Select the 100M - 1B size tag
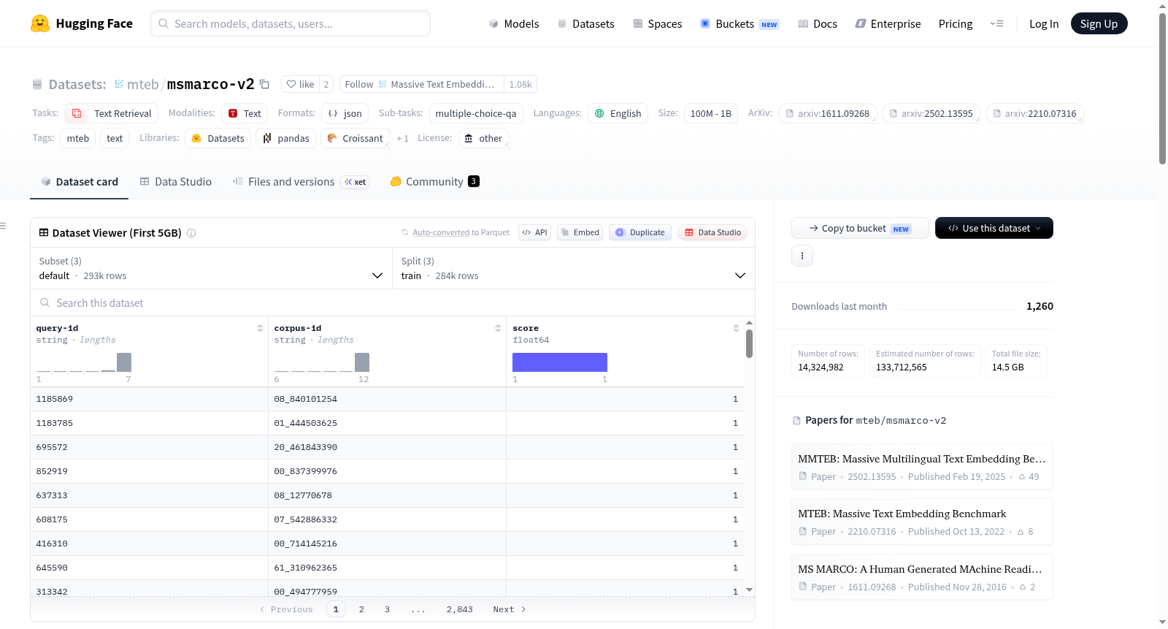 (x=711, y=113)
